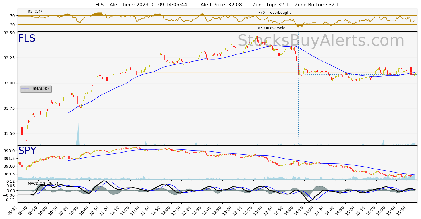Click the SPY ticker label in the lower panel

pyautogui.click(x=27, y=151)
